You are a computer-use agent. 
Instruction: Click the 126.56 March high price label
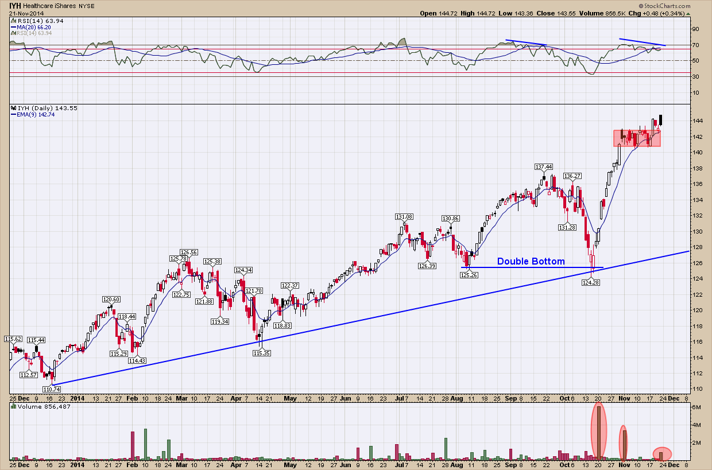coord(189,252)
